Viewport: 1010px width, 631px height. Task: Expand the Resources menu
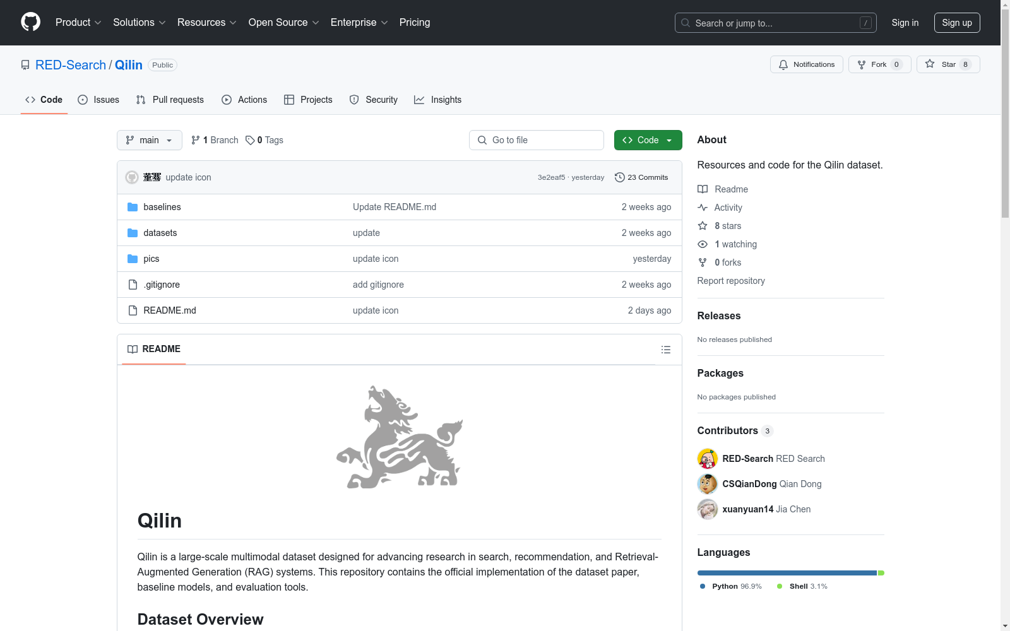coord(207,23)
